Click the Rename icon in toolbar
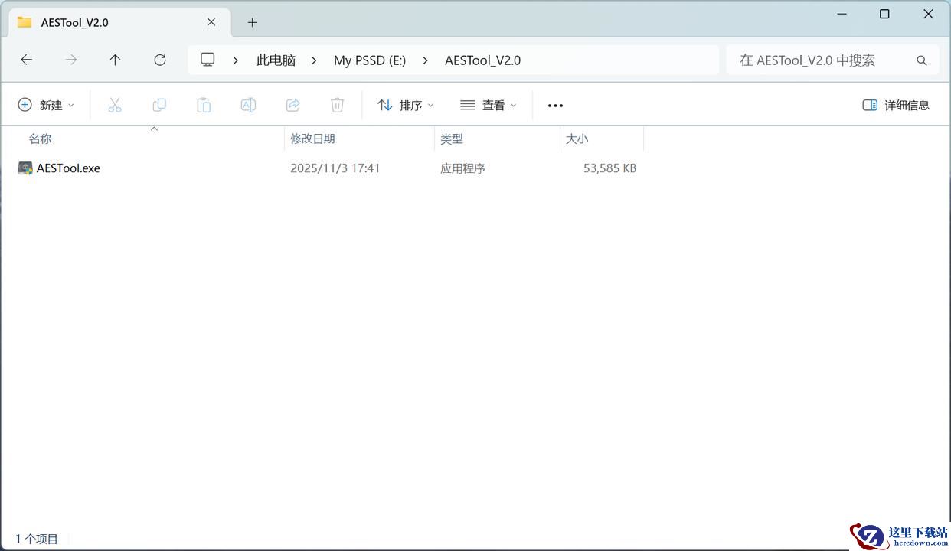Screen dimensions: 951x551 248,105
